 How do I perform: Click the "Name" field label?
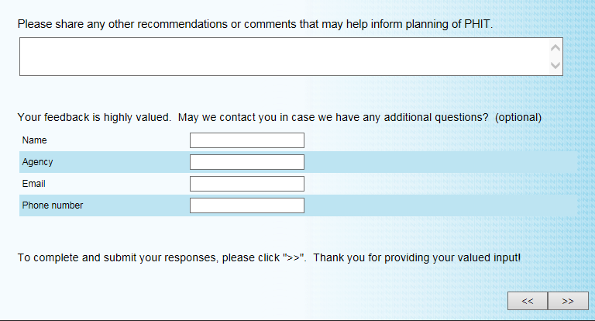coord(35,140)
